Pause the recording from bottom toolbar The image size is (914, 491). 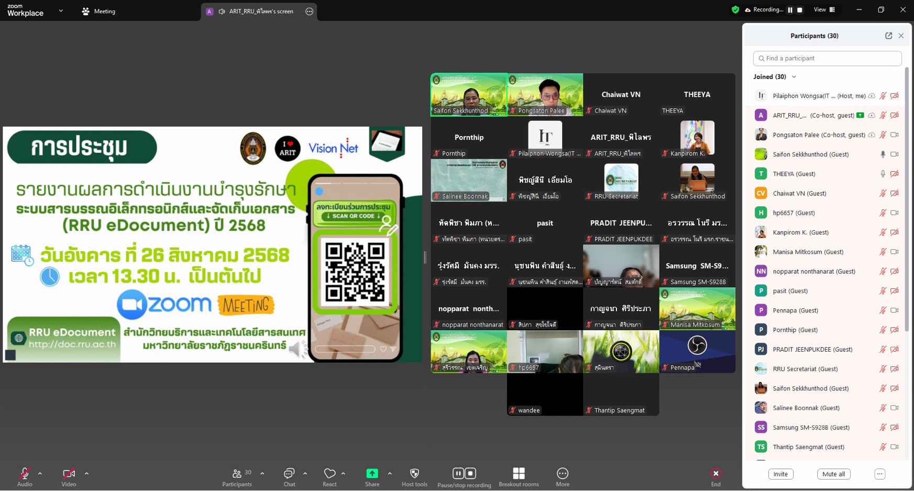click(x=458, y=473)
